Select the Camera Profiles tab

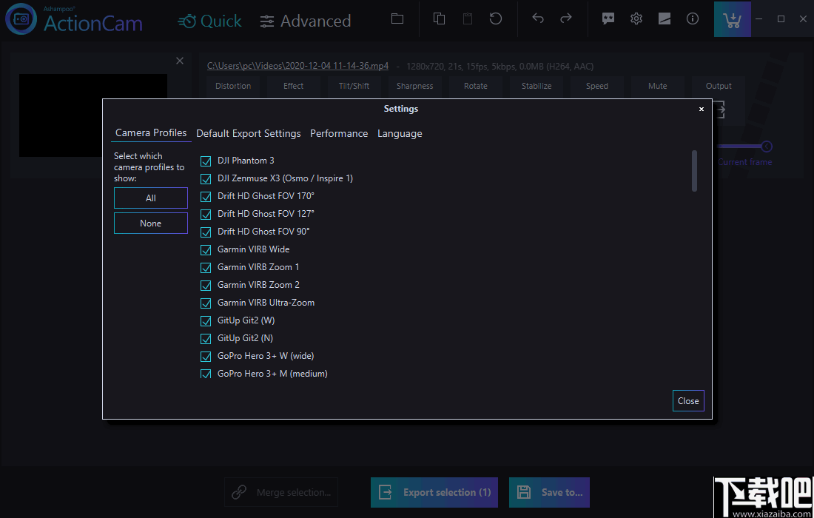pos(151,133)
